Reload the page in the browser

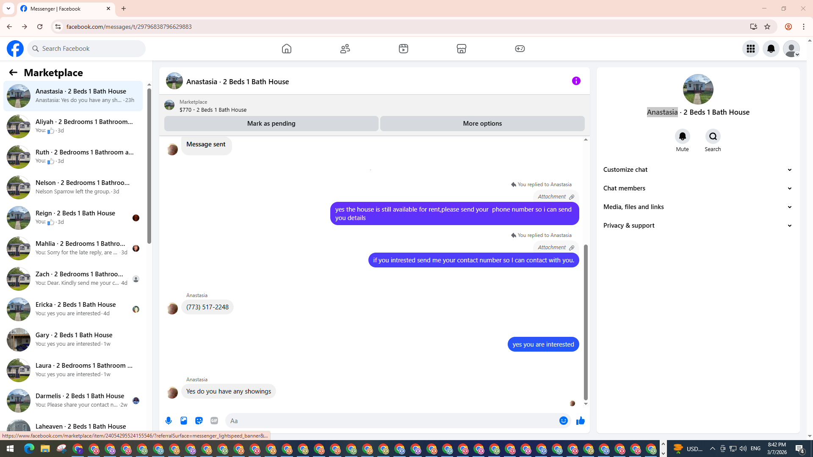click(40, 27)
